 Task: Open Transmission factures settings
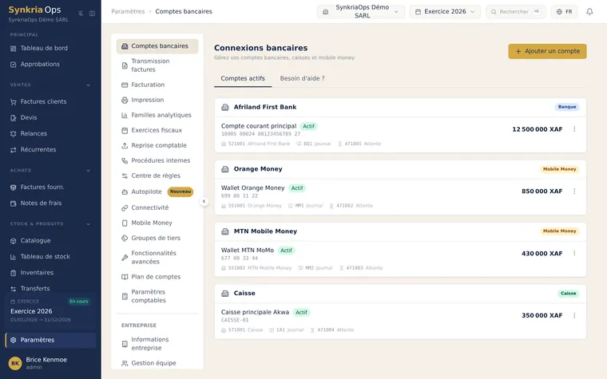click(157, 65)
